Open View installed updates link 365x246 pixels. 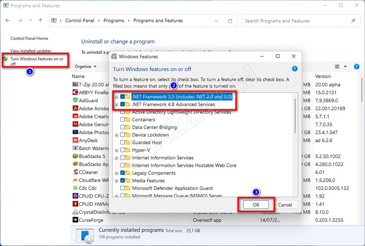[x=31, y=50]
